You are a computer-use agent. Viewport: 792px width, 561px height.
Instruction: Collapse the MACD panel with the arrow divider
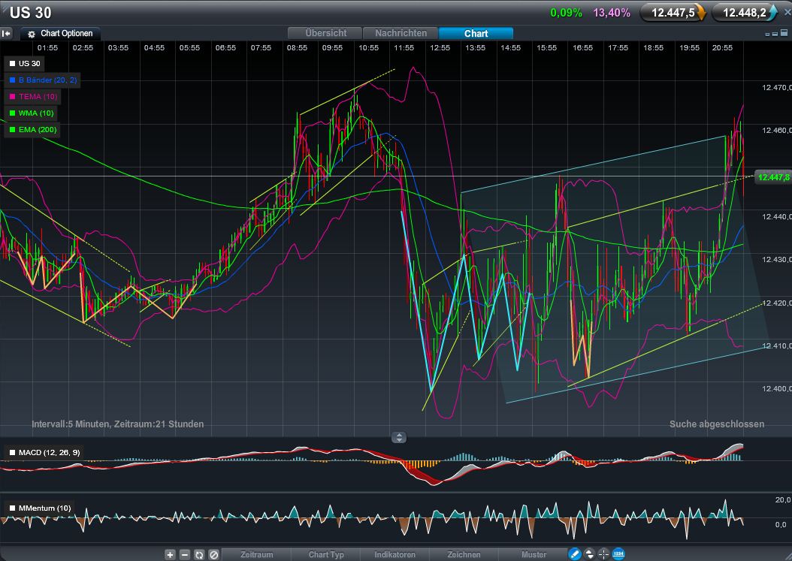[x=398, y=437]
